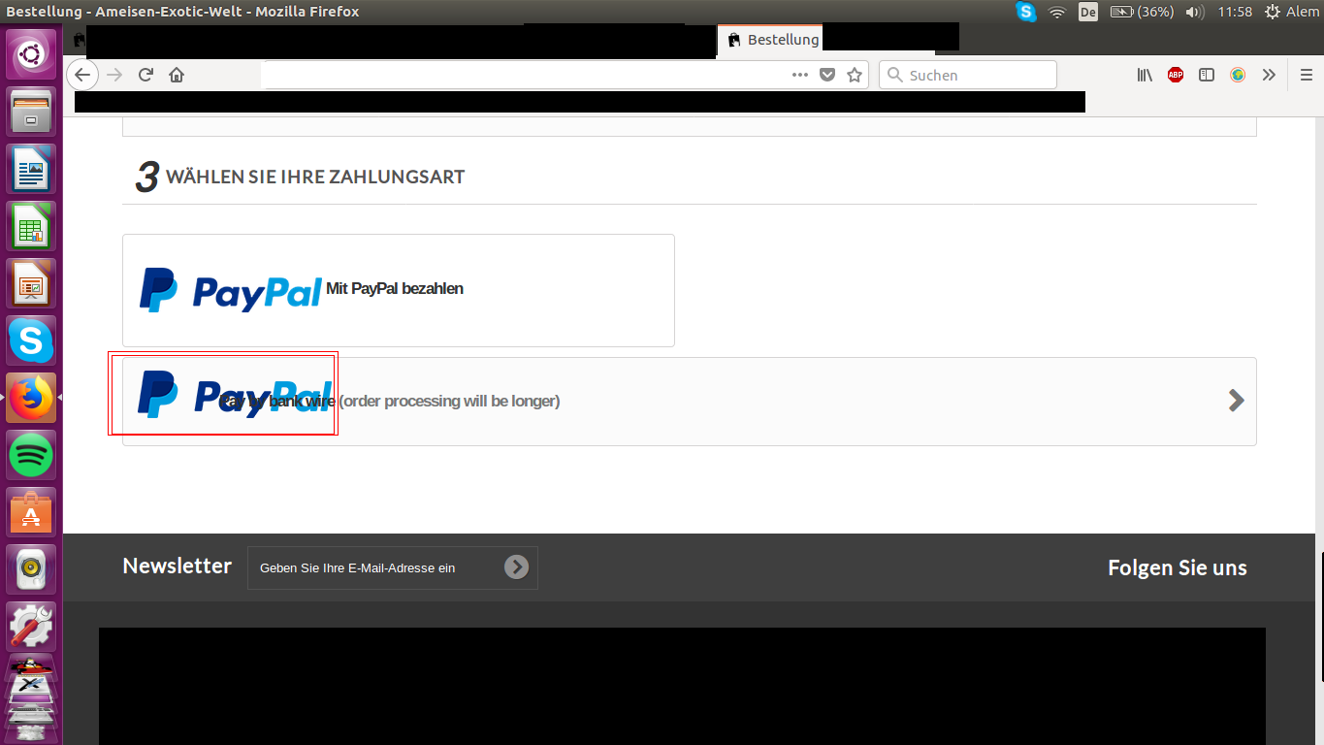Click the Wählen Sie Ihre Zahlungsart heading

coord(315,177)
